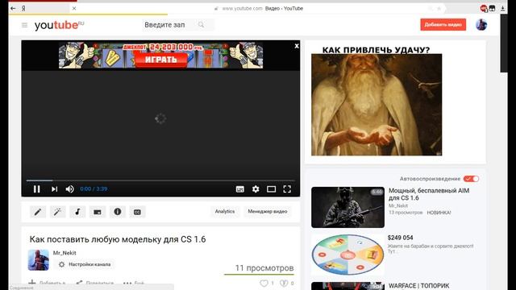
Task: Open Настройки канала settings button
Action: tap(85, 264)
